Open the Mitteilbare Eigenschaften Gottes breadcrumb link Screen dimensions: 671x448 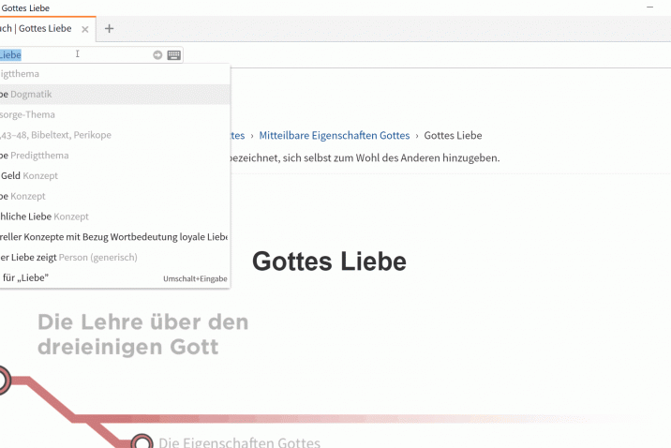[335, 135]
